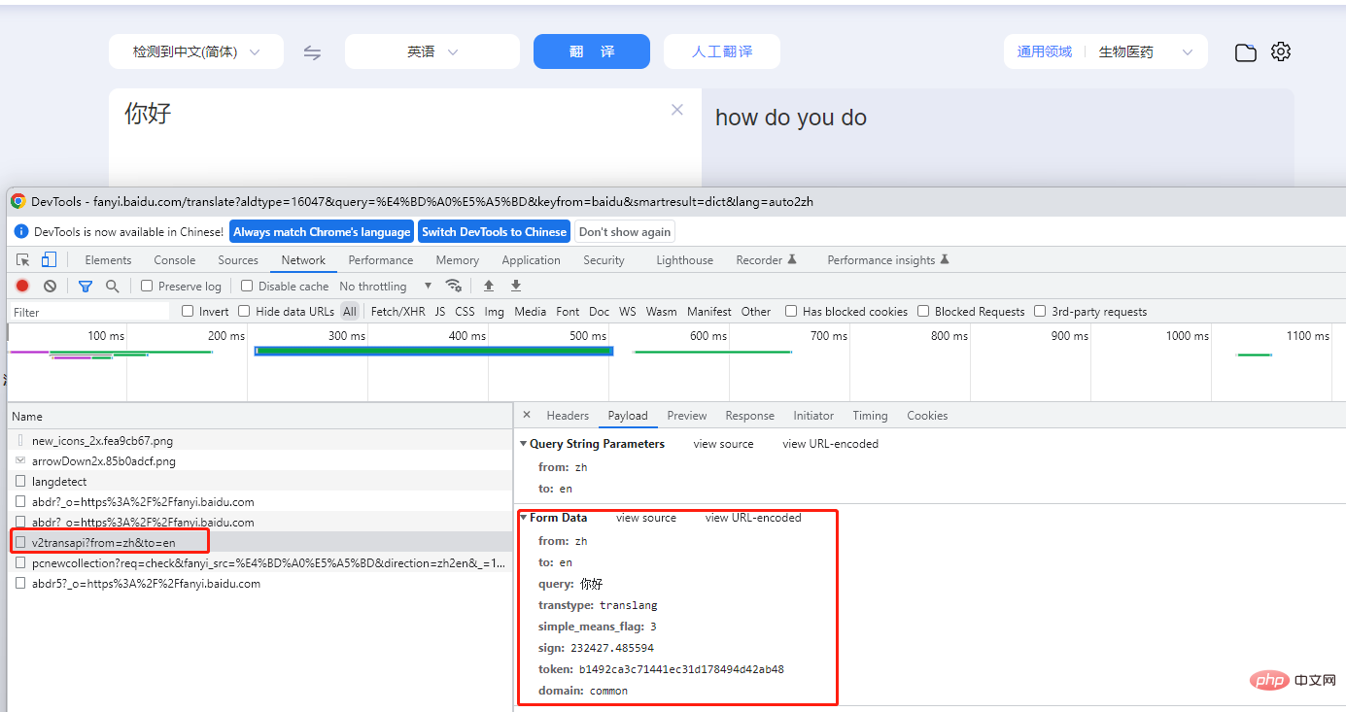
Task: Click the blue 翻译 translate button
Action: (x=592, y=51)
